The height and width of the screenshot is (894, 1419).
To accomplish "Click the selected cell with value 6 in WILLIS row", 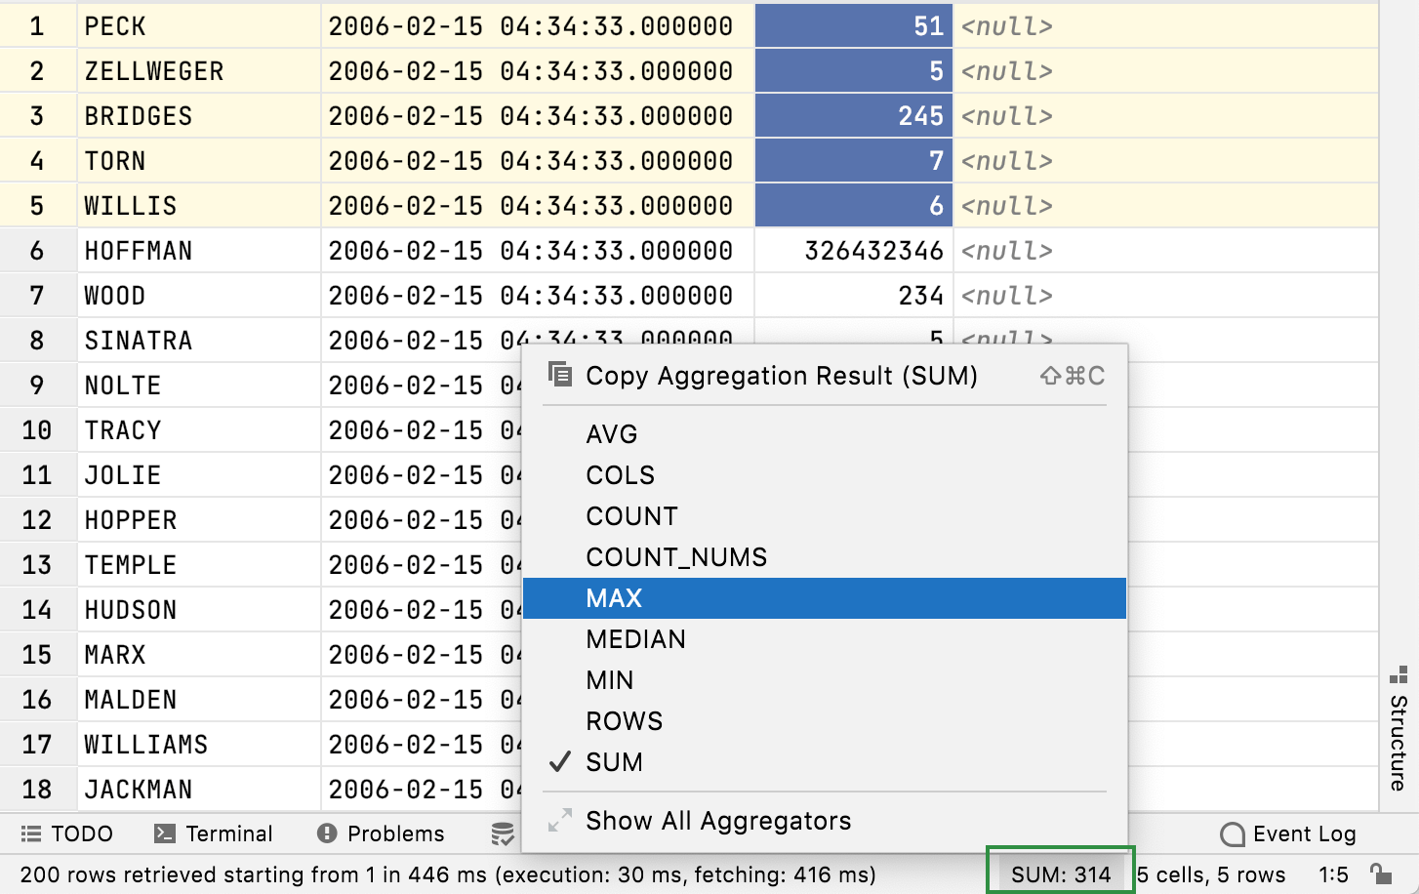I will pos(854,206).
